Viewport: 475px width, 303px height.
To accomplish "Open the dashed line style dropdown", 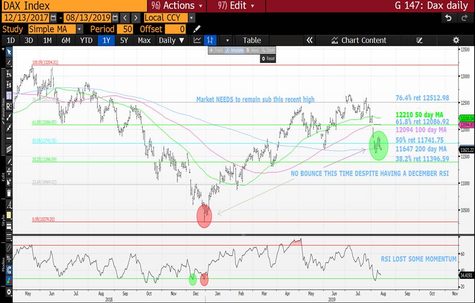I will 9,237.
